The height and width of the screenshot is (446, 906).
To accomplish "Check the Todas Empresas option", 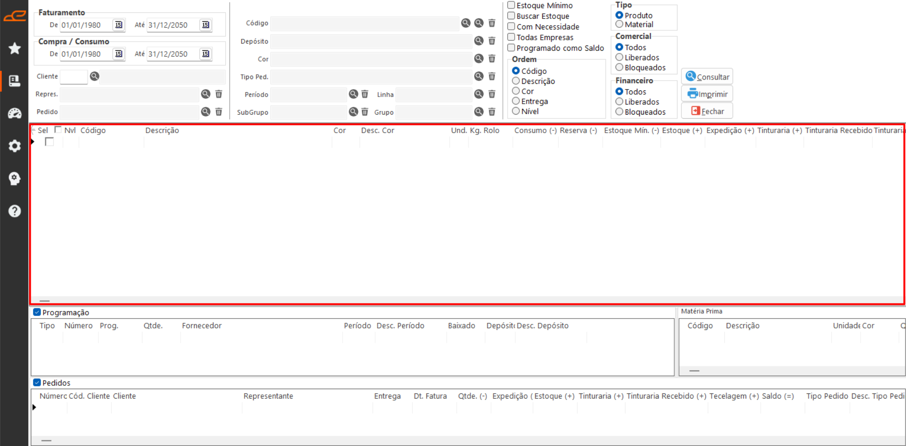I will (x=511, y=37).
